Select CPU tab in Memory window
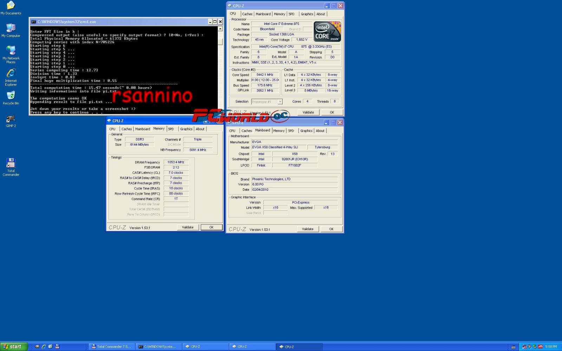 pyautogui.click(x=112, y=129)
